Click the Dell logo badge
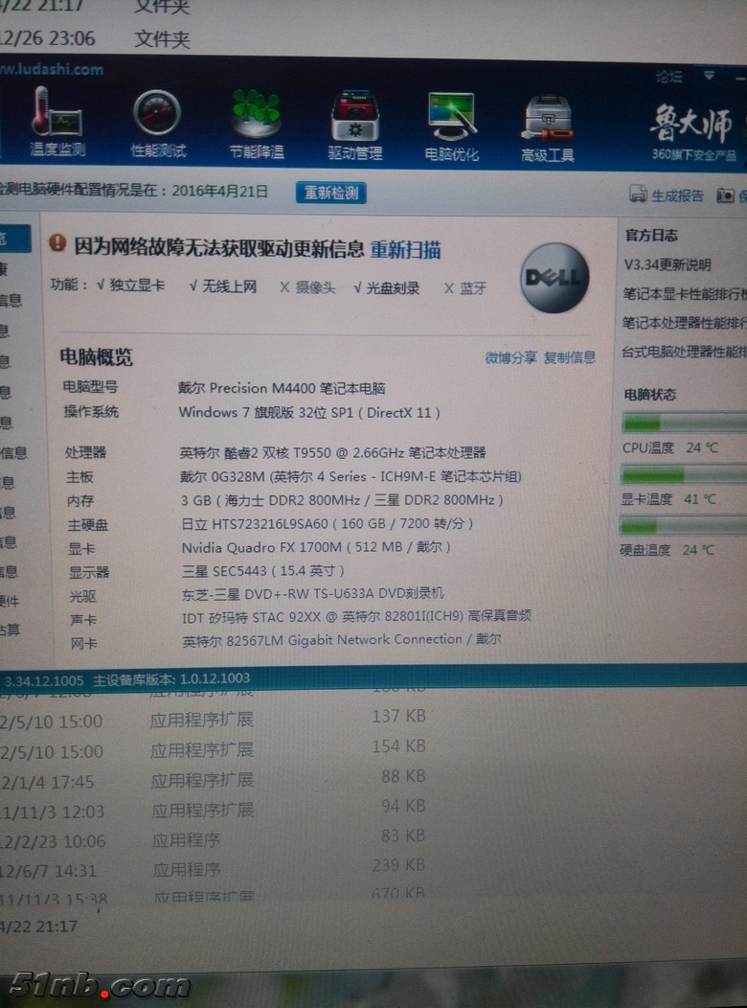747x1008 pixels. click(554, 278)
